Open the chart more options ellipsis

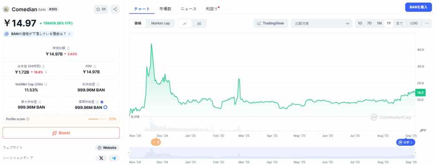[427, 23]
